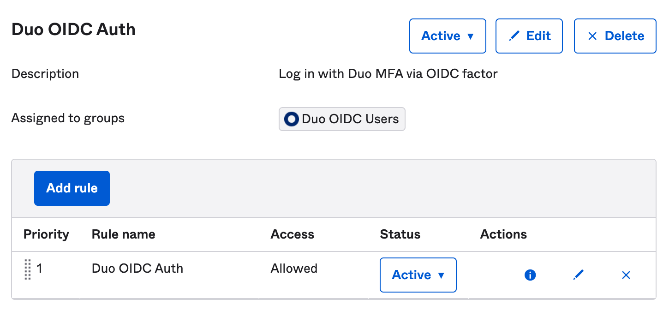The height and width of the screenshot is (311, 669).
Task: Click the Edit button at the top
Action: pos(529,36)
